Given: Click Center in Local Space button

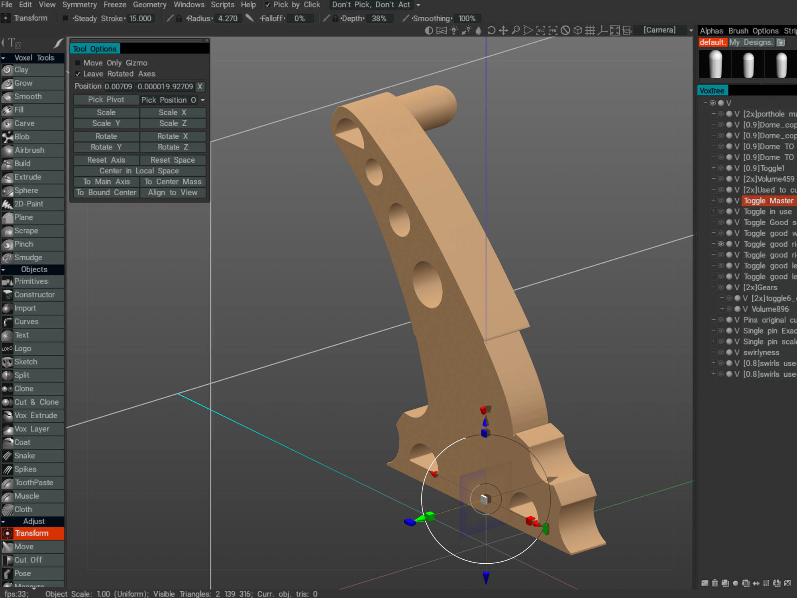Looking at the screenshot, I should click(x=139, y=171).
